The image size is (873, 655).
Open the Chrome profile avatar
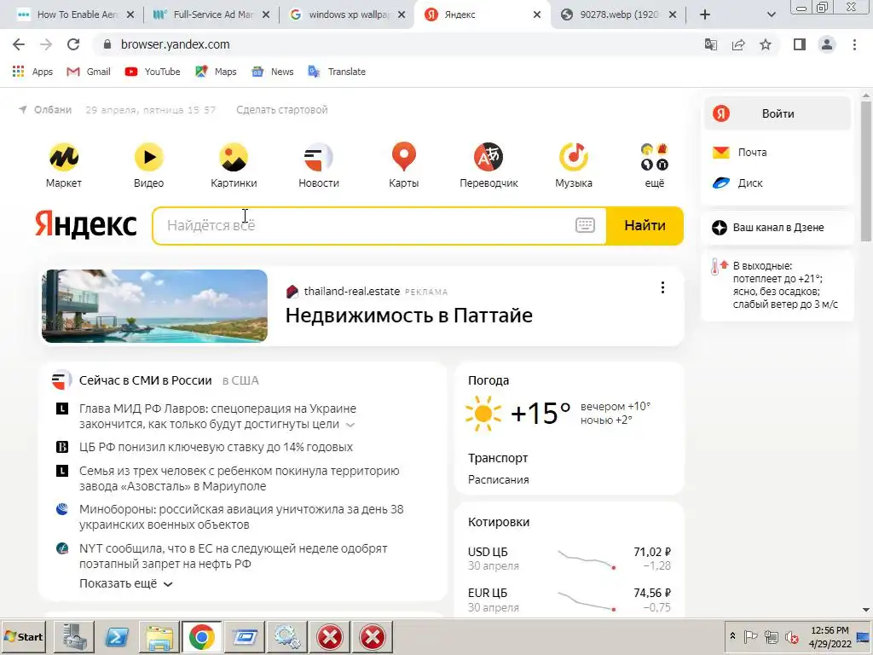coord(827,44)
